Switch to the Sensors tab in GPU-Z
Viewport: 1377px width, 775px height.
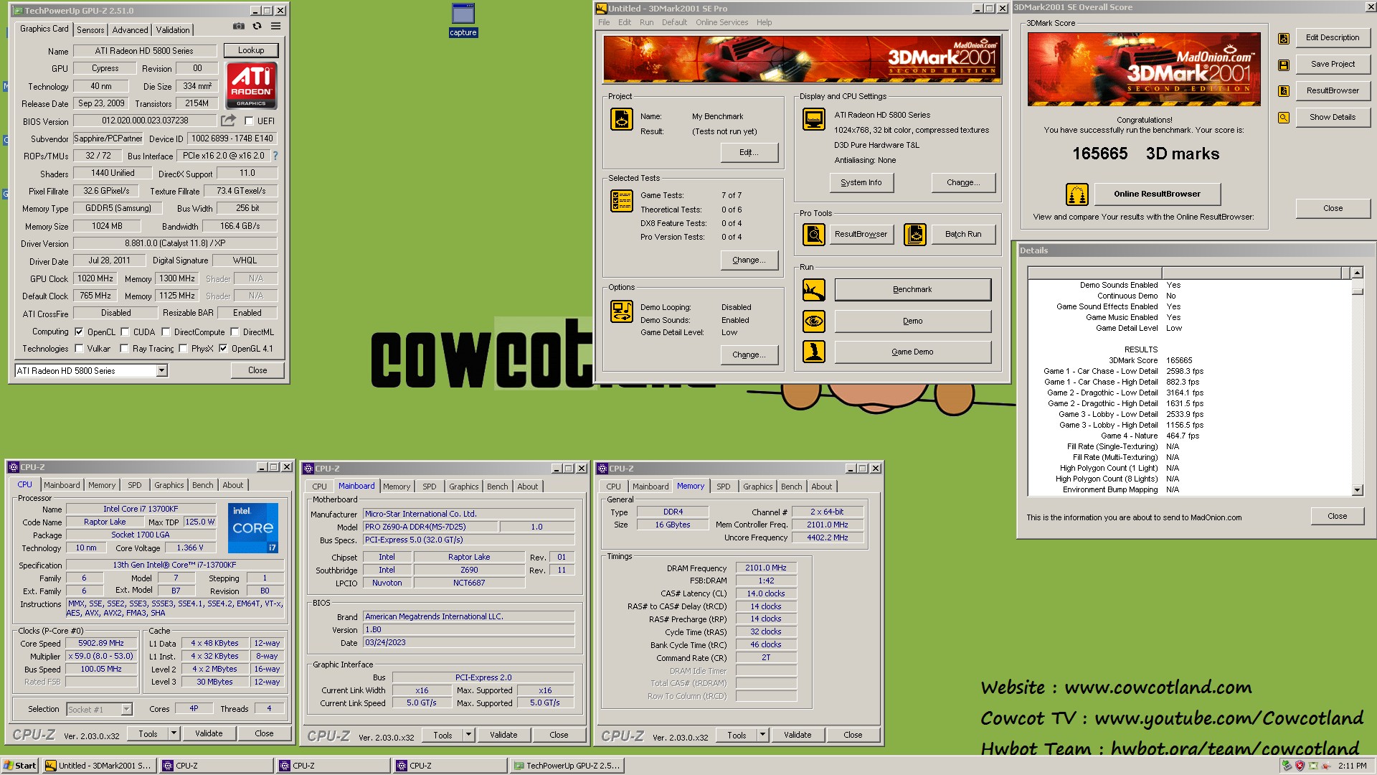point(90,30)
